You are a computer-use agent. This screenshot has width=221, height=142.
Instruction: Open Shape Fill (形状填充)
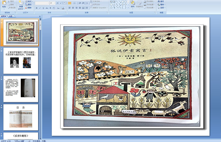pyautogui.click(x=149, y=1)
